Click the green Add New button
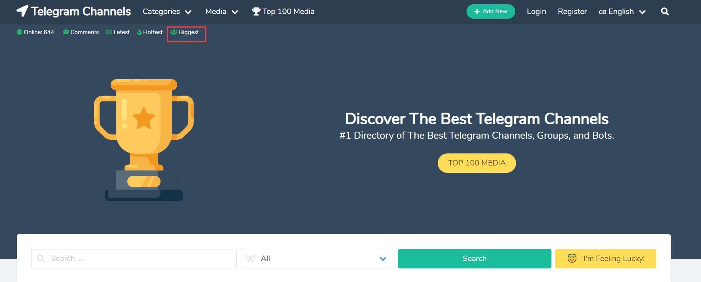The image size is (701, 282). (x=491, y=12)
